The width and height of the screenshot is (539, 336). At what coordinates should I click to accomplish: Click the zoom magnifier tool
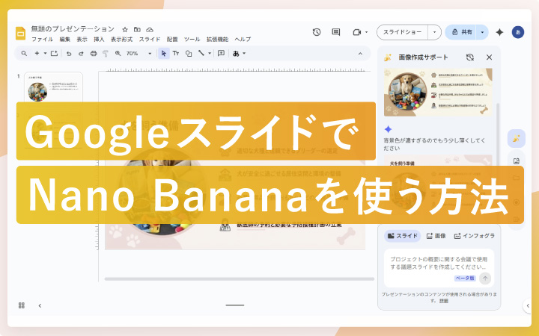pyautogui.click(x=118, y=53)
